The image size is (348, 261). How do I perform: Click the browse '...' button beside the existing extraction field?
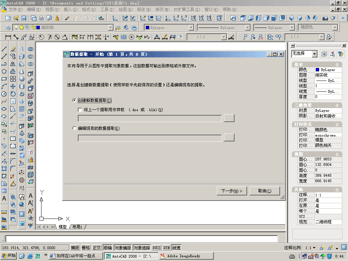pyautogui.click(x=229, y=138)
